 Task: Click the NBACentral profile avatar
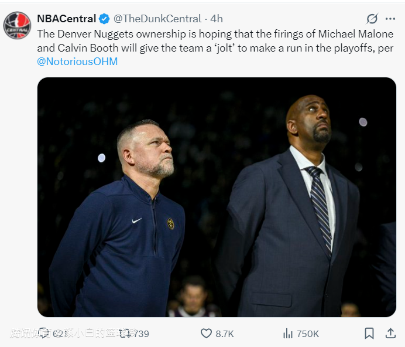[17, 25]
